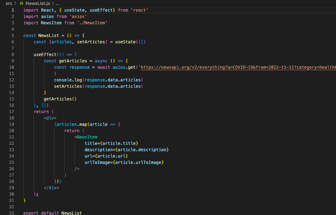The image size is (336, 215).
Task: Click the NewsItem JSX tag on line 21
Action: coord(87,137)
